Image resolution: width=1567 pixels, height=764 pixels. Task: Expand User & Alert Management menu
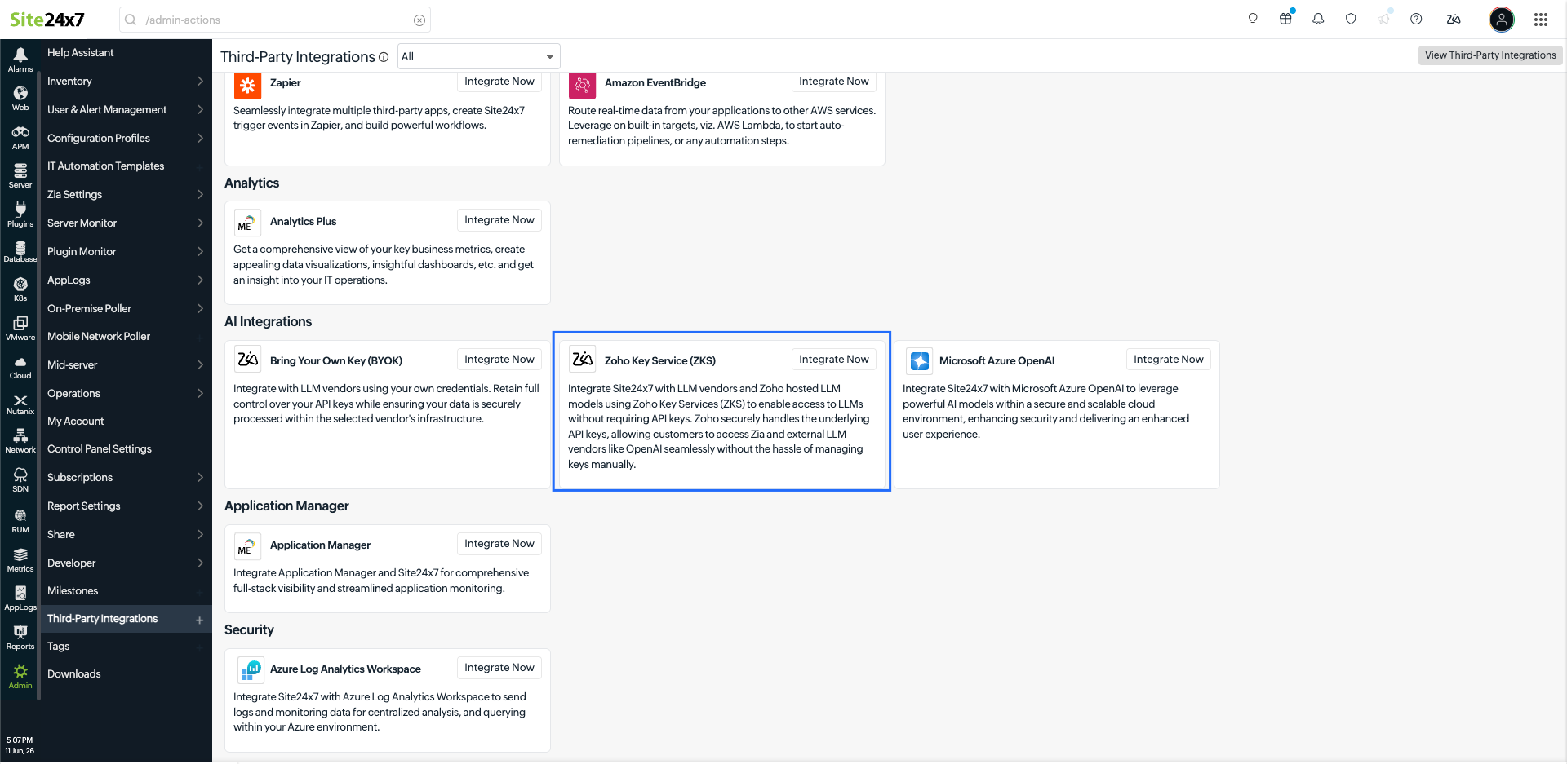[x=125, y=109]
